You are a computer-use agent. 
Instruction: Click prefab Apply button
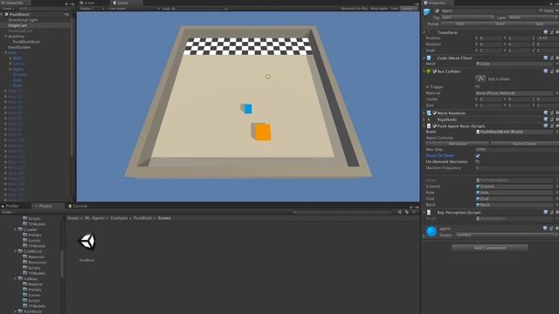539,24
